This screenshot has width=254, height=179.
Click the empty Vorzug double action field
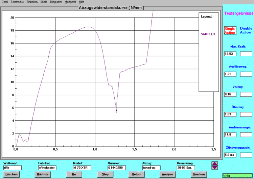(246, 94)
